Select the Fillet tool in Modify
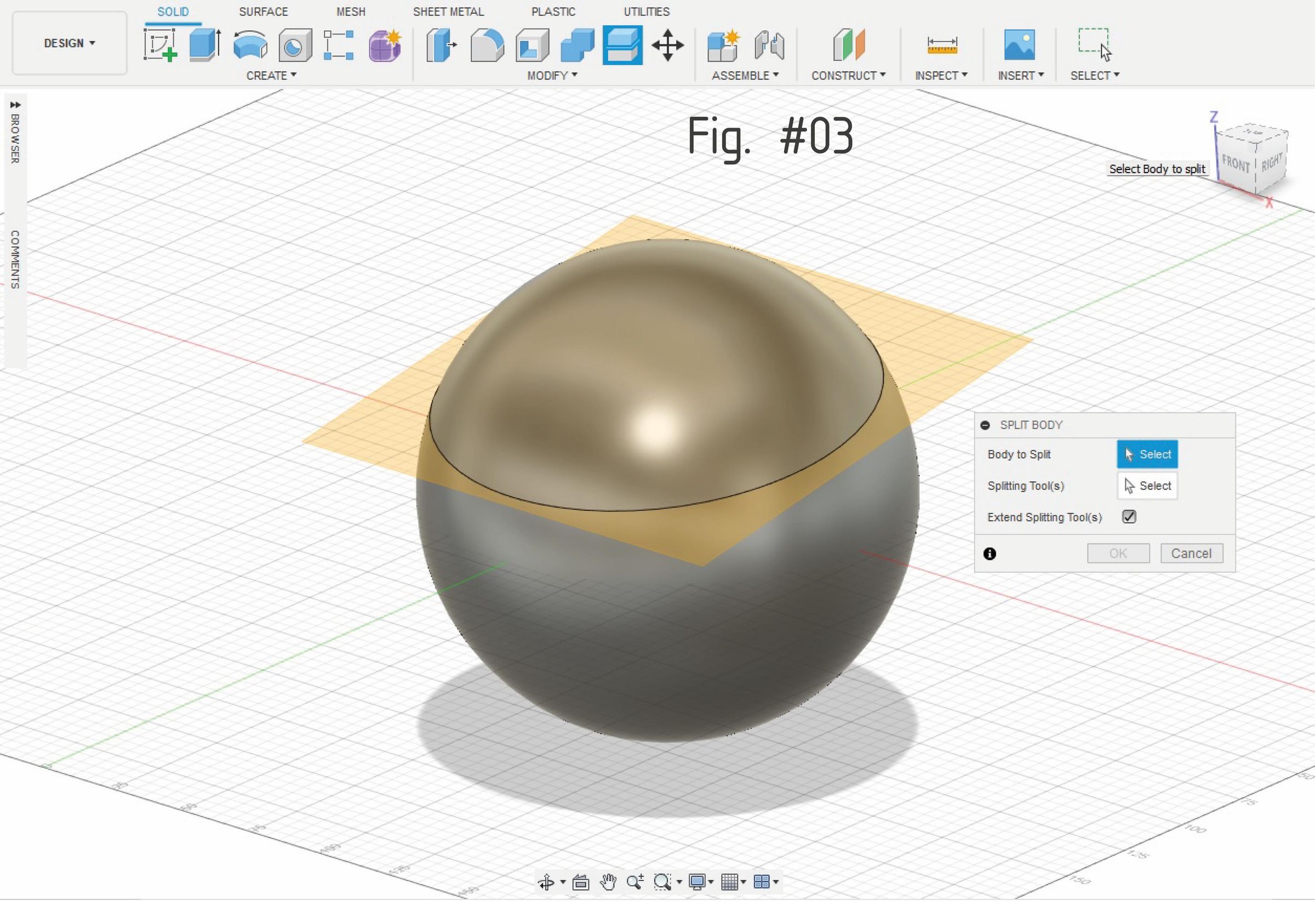 pyautogui.click(x=488, y=45)
